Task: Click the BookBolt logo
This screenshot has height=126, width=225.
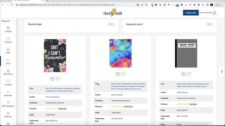Action: pyautogui.click(x=112, y=13)
